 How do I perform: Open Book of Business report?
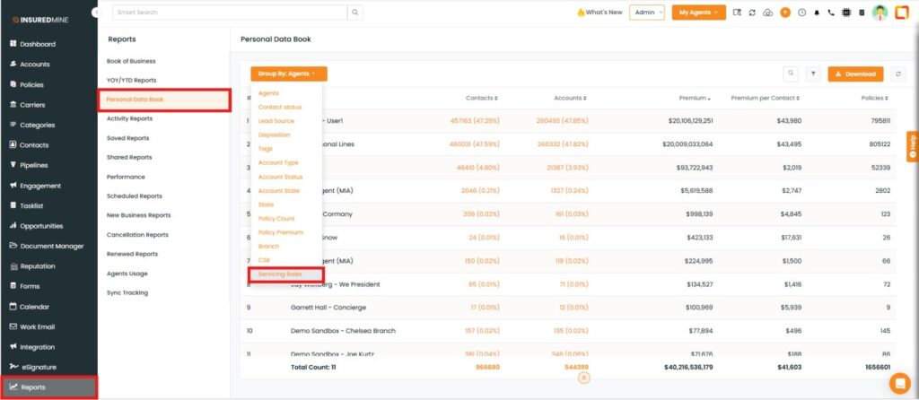click(x=131, y=61)
